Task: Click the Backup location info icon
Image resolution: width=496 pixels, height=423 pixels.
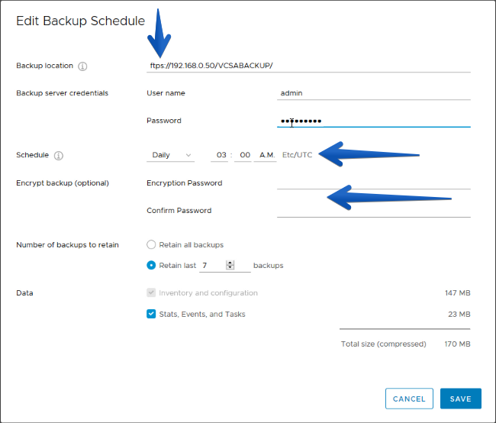Action: tap(82, 66)
